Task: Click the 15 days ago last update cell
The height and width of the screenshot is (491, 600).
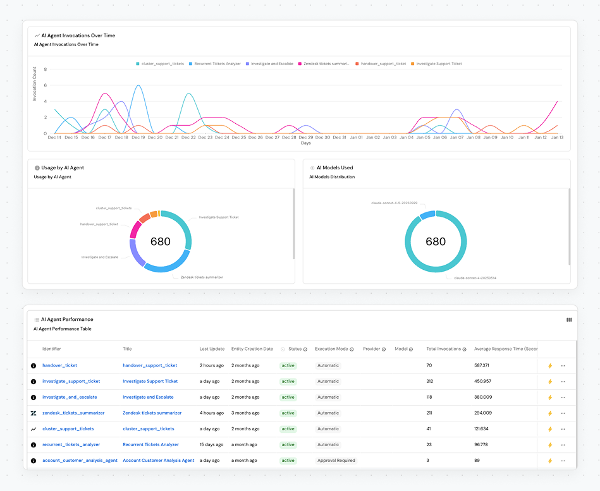Action: [211, 445]
